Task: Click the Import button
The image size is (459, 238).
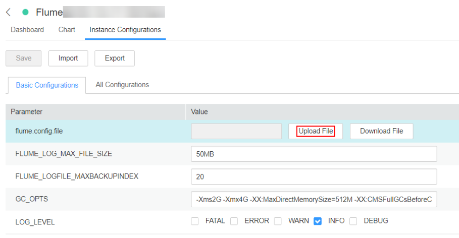Action: click(68, 58)
